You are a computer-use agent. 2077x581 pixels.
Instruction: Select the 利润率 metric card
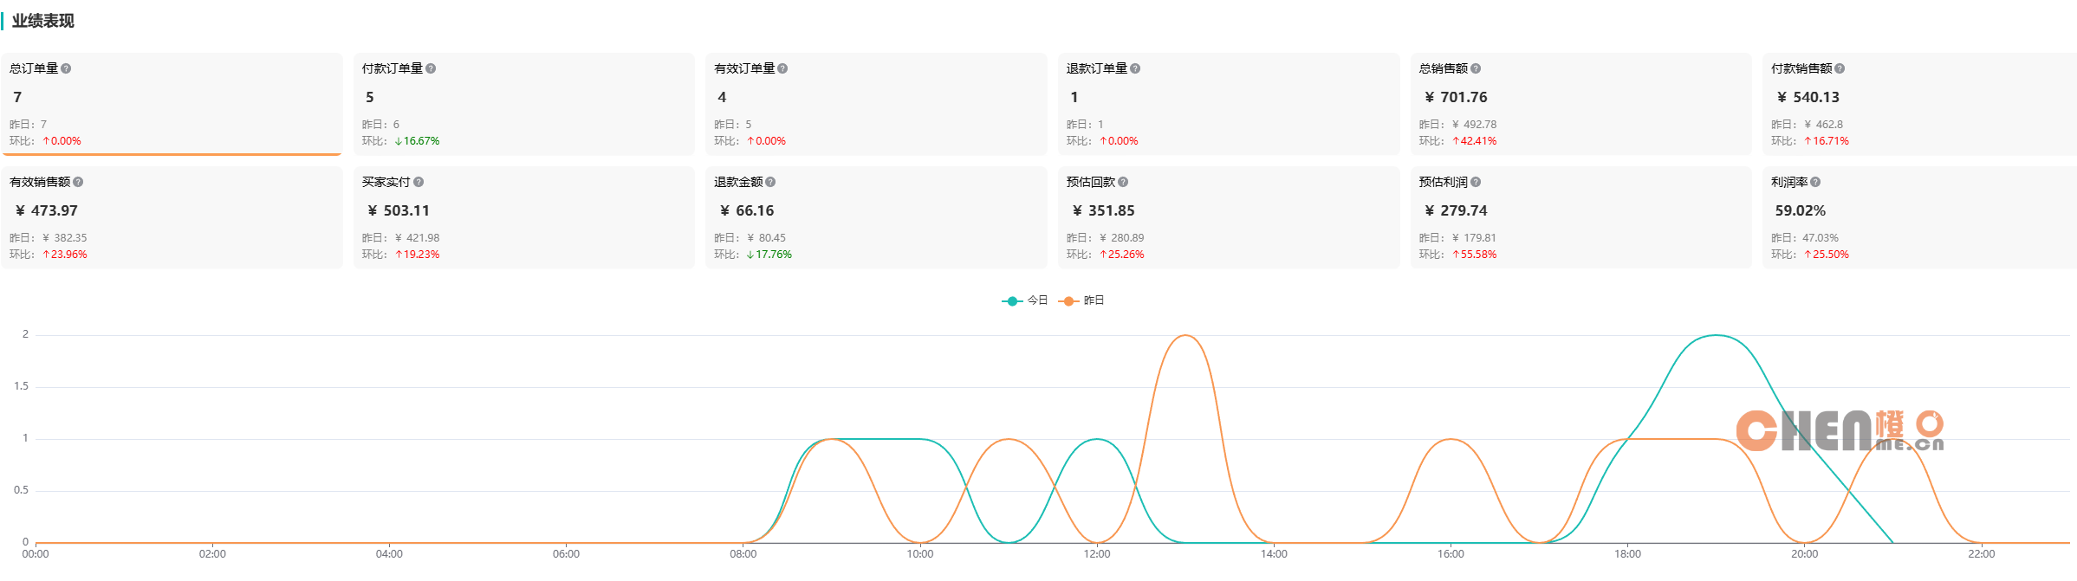coord(1918,217)
